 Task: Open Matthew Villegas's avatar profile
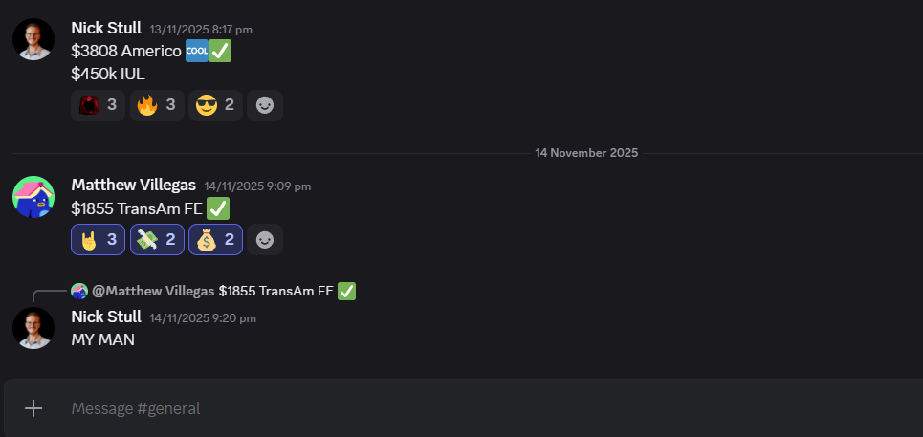pyautogui.click(x=33, y=196)
